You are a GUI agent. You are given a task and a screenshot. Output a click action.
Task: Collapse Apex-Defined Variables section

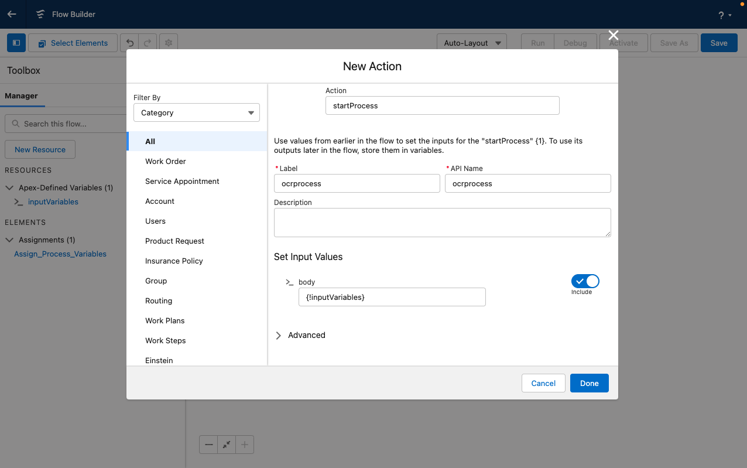coord(9,188)
